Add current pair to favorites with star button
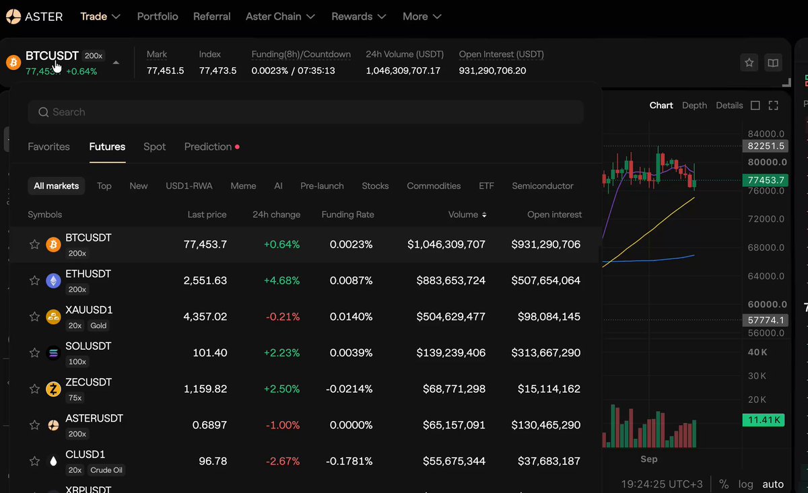 pos(749,63)
